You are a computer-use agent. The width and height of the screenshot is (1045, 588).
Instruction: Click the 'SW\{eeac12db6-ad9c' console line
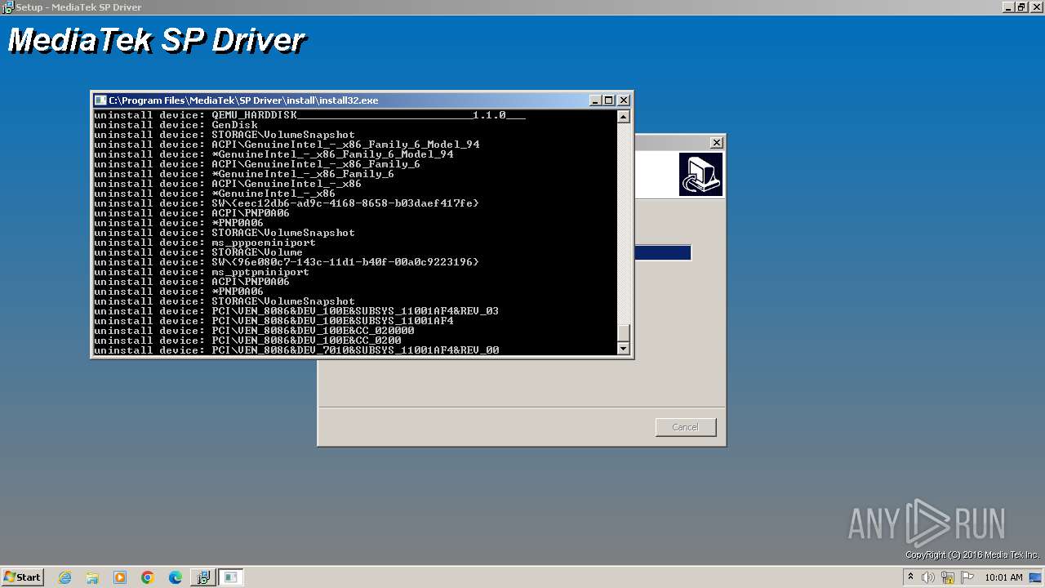287,203
